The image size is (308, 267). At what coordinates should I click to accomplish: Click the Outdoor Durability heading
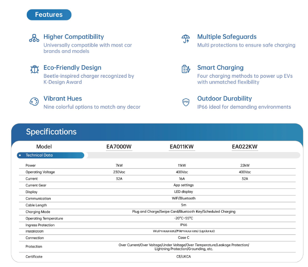224,98
